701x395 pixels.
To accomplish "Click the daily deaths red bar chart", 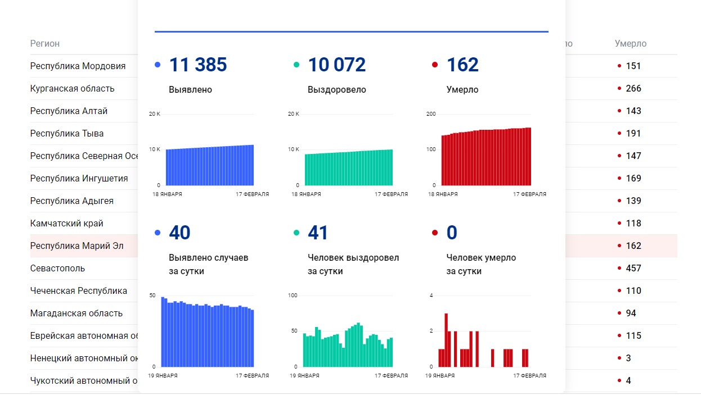I will [484, 343].
